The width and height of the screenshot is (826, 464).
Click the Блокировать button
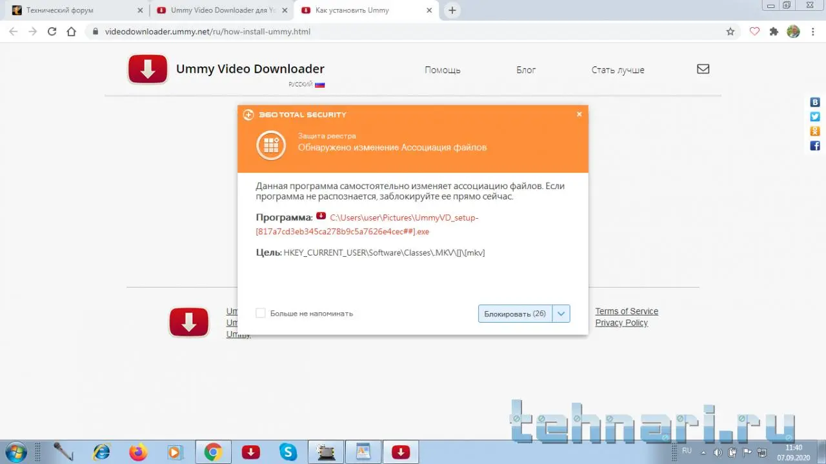515,314
